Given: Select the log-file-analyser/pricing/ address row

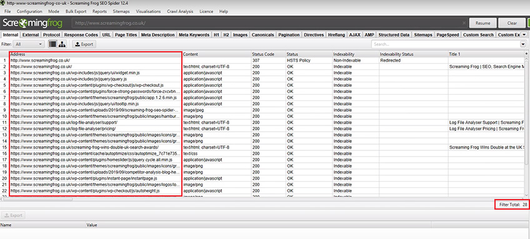Looking at the screenshot, I should coord(96,129).
